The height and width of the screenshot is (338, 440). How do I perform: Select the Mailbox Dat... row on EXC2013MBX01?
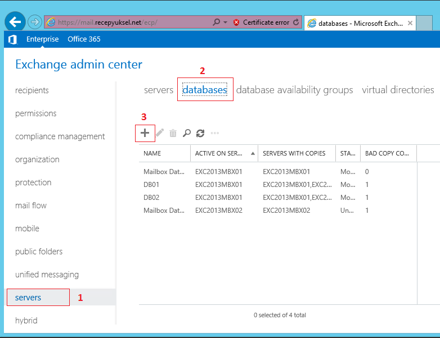[x=278, y=172]
